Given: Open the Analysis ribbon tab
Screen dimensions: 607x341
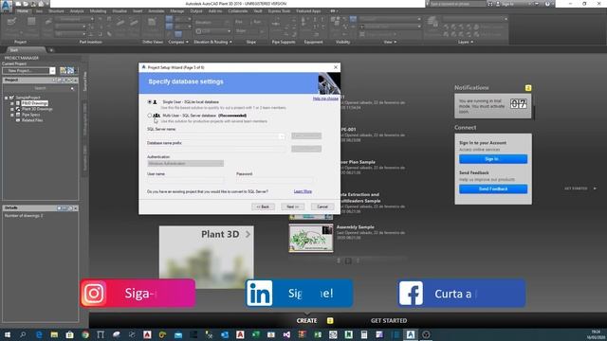Looking at the screenshot, I should point(77,11).
